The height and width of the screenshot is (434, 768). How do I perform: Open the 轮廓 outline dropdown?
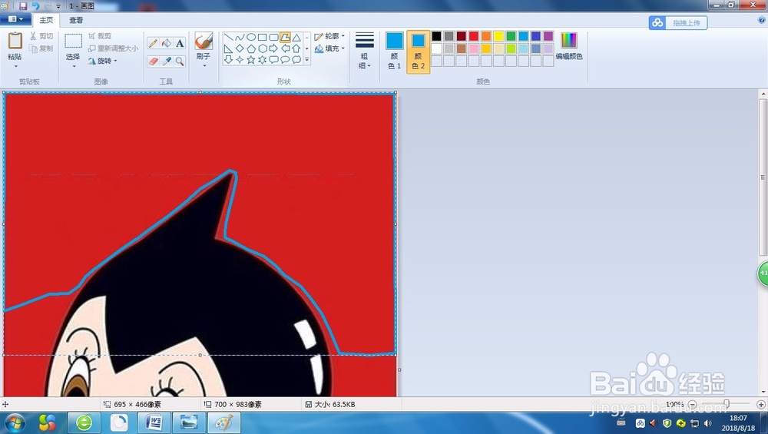tap(329, 36)
